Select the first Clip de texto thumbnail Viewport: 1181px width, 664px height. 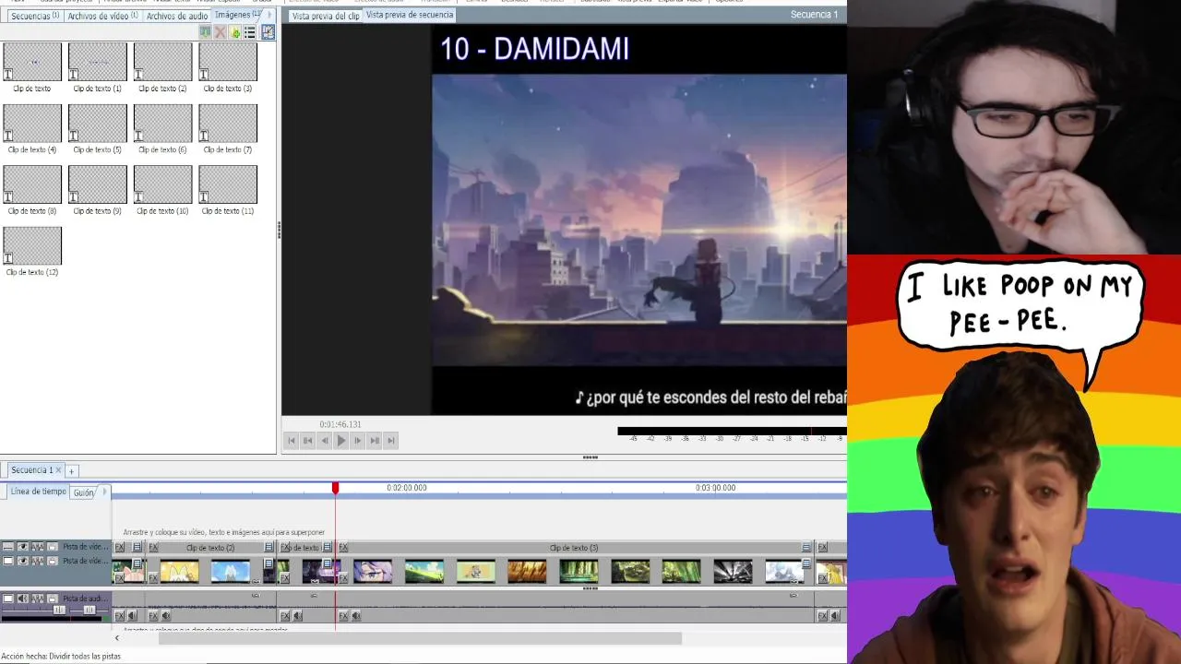point(32,61)
